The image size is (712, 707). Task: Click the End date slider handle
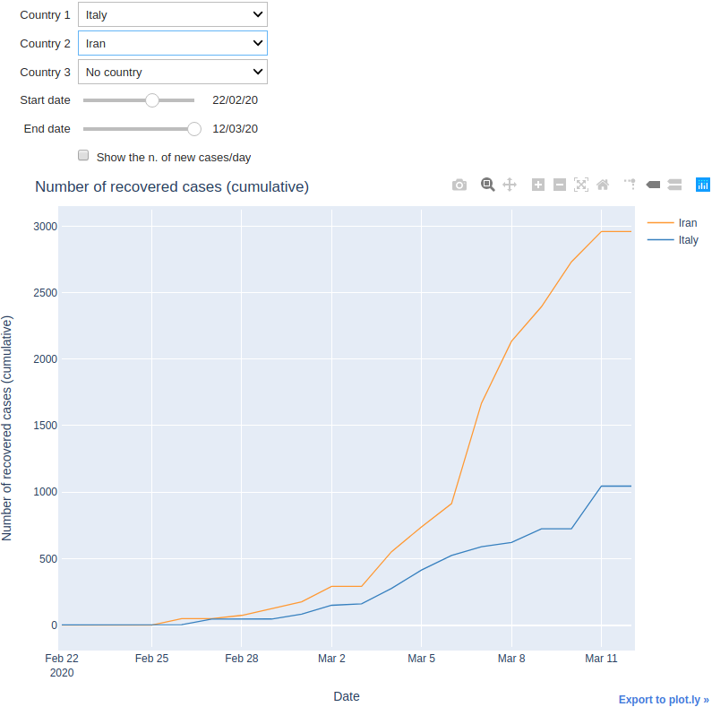pyautogui.click(x=194, y=129)
